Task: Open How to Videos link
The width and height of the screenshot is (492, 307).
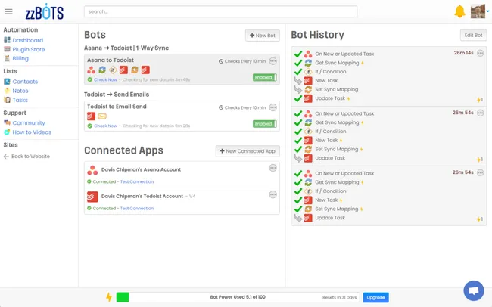Action: click(32, 132)
